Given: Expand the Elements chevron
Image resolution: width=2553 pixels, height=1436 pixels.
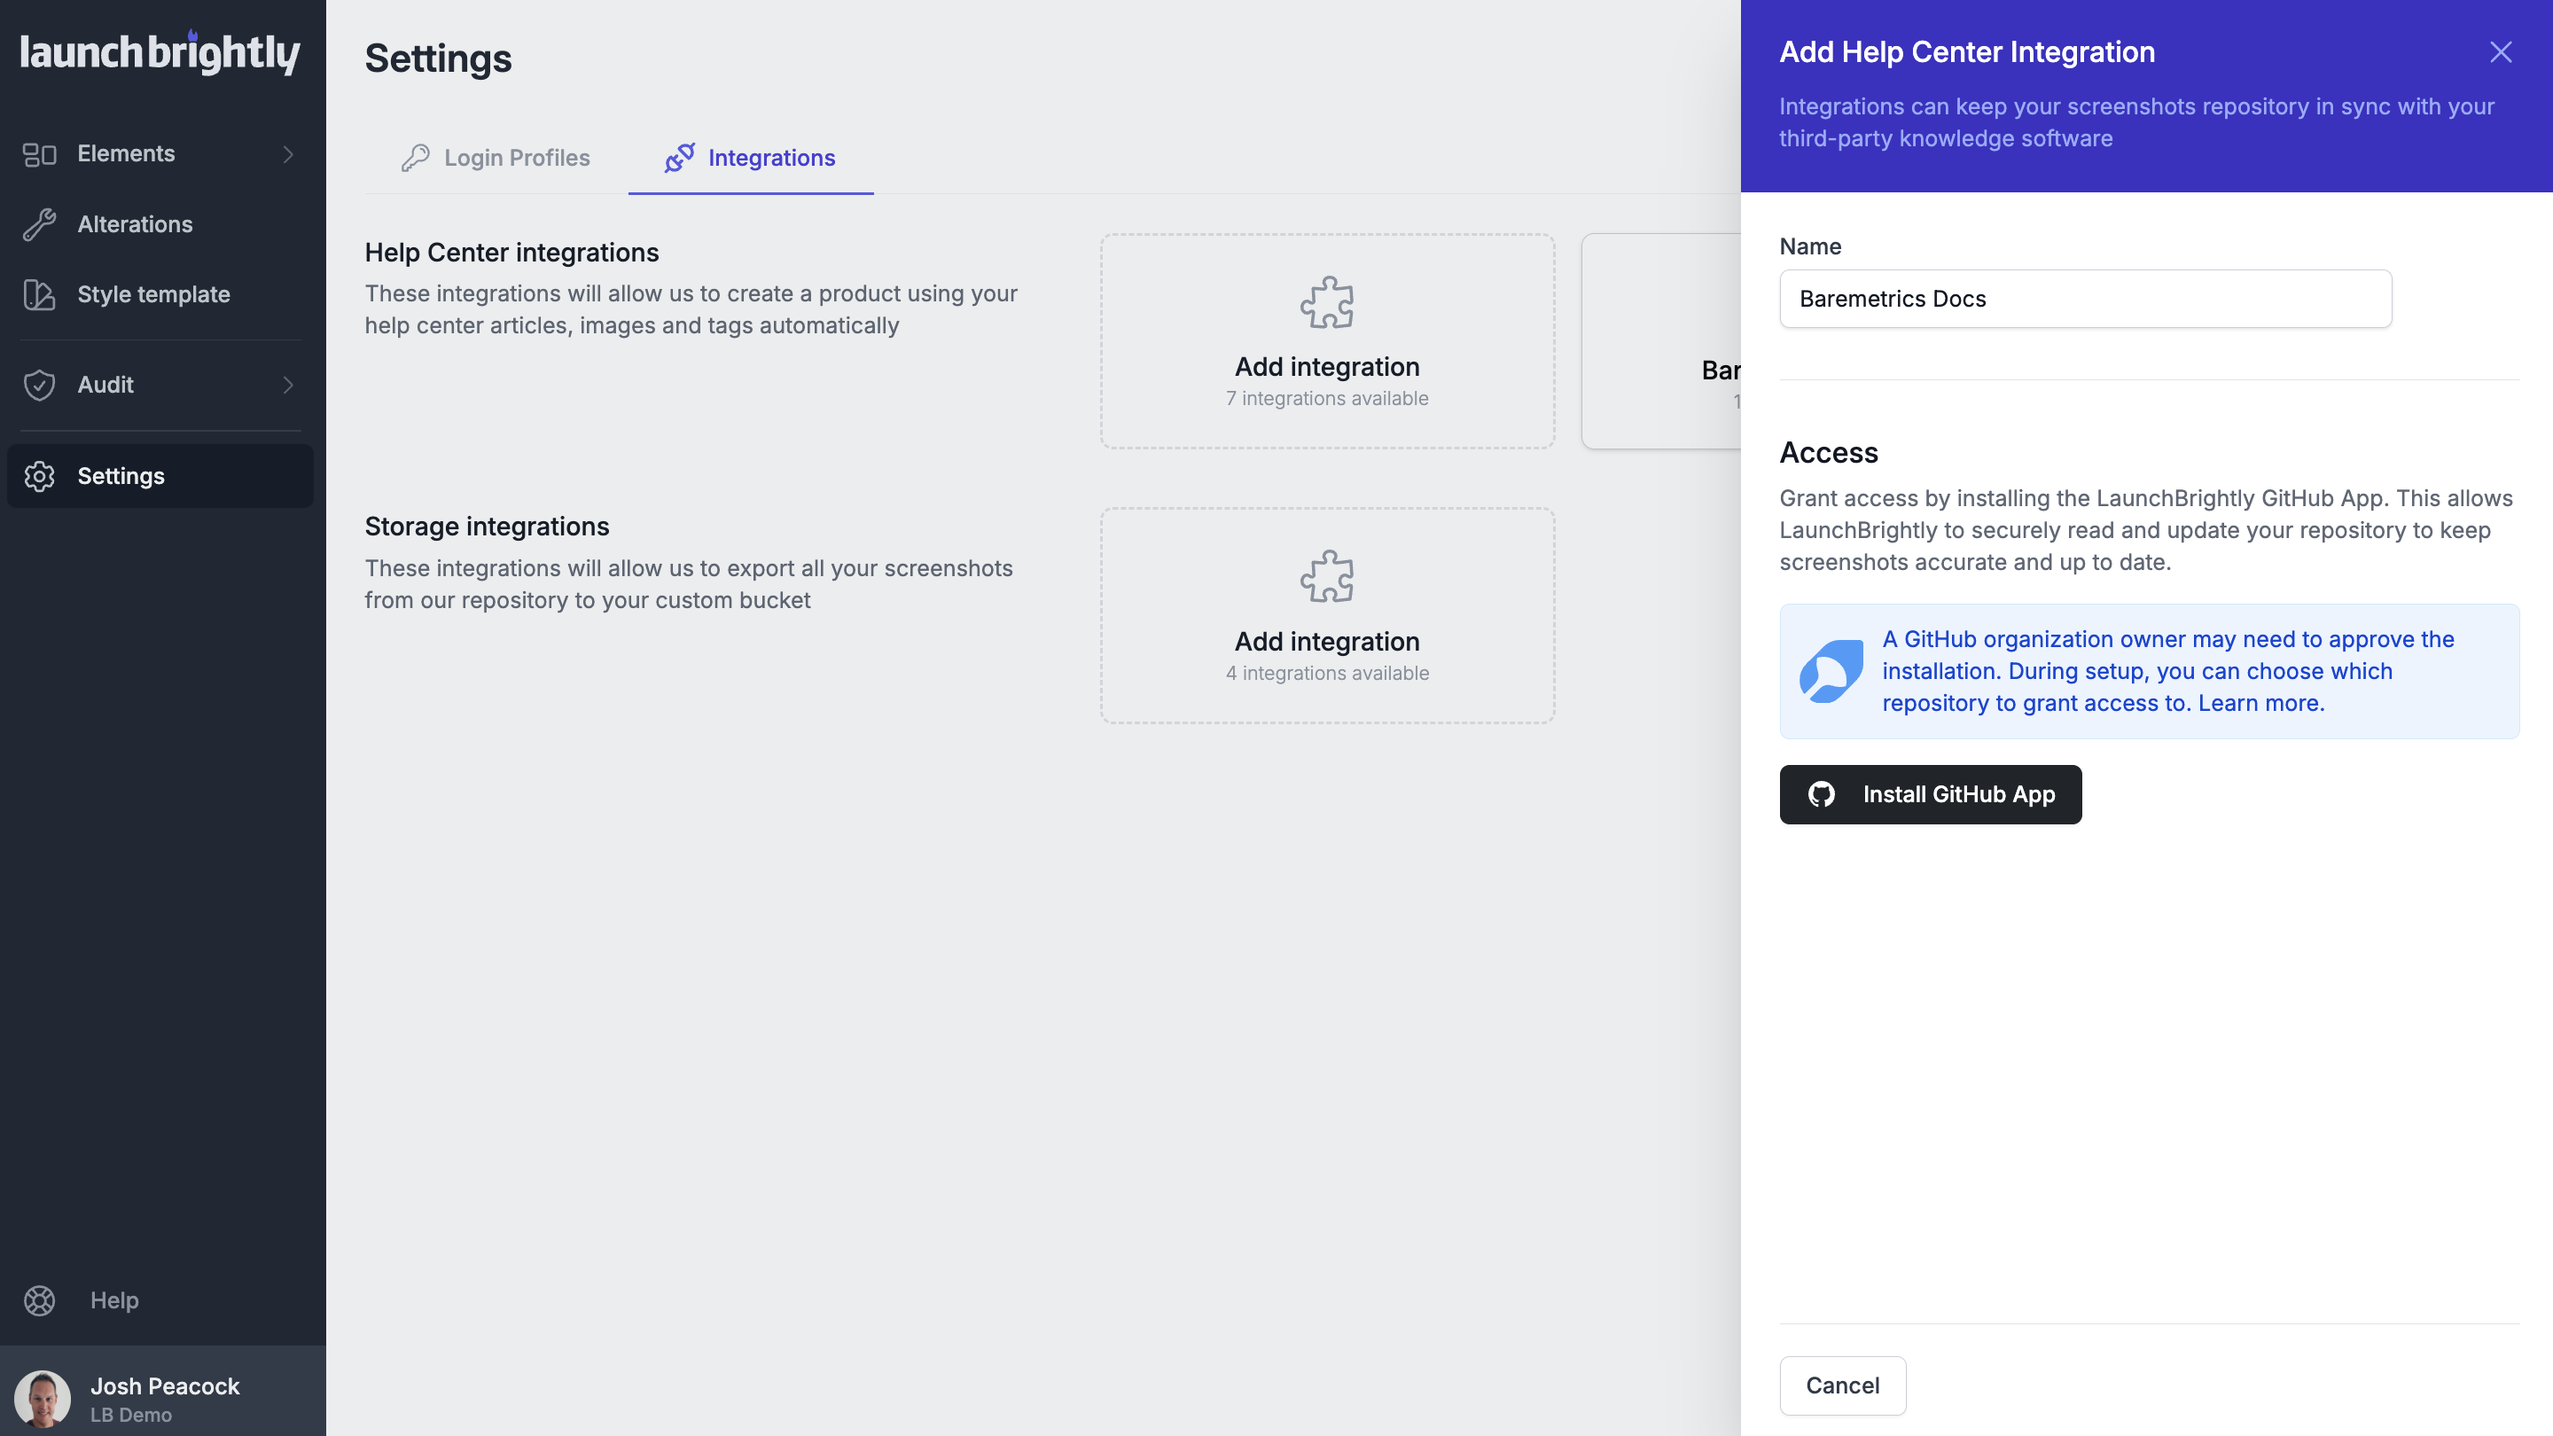Looking at the screenshot, I should click(288, 154).
